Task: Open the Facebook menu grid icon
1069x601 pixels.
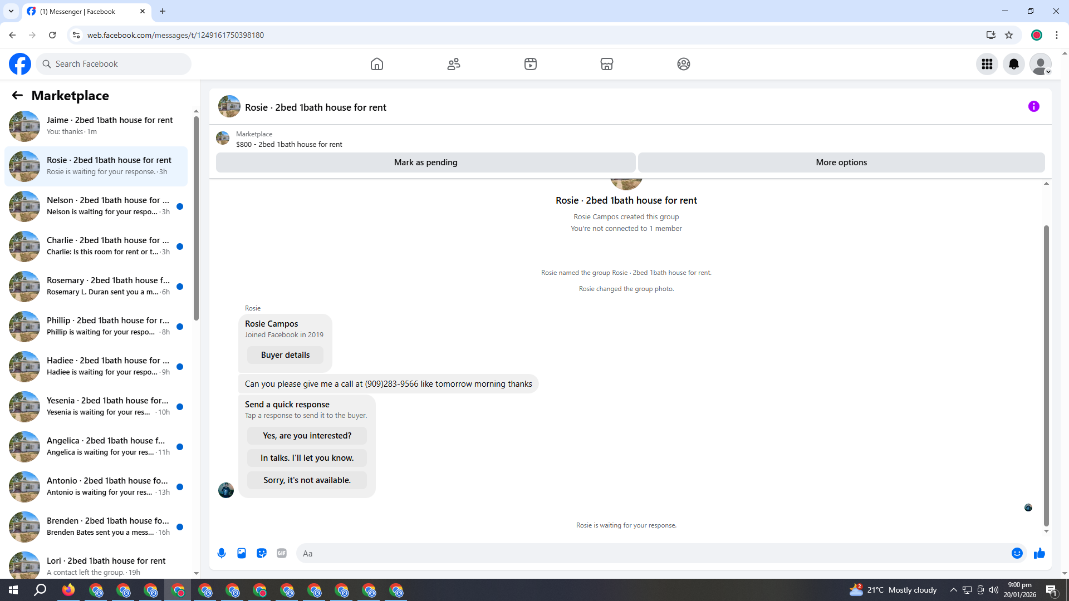Action: (987, 64)
